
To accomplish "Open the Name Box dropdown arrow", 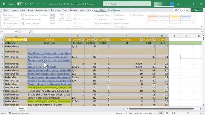I will point(16,32).
